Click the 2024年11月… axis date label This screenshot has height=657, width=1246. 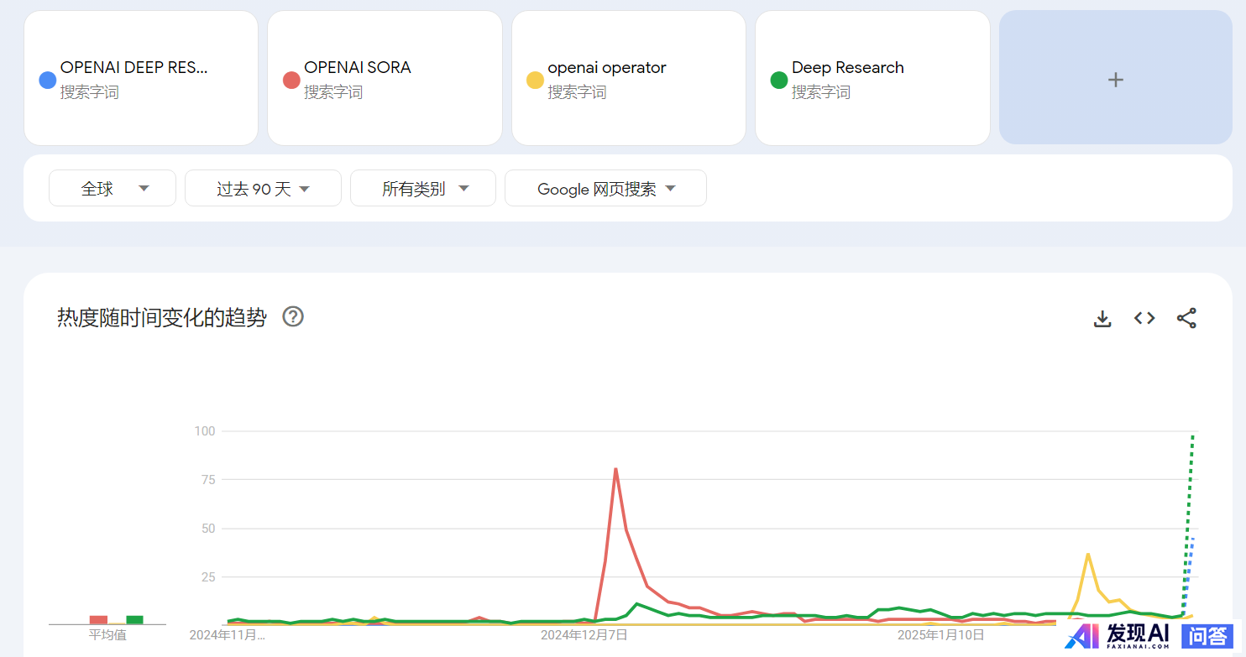[x=228, y=634]
